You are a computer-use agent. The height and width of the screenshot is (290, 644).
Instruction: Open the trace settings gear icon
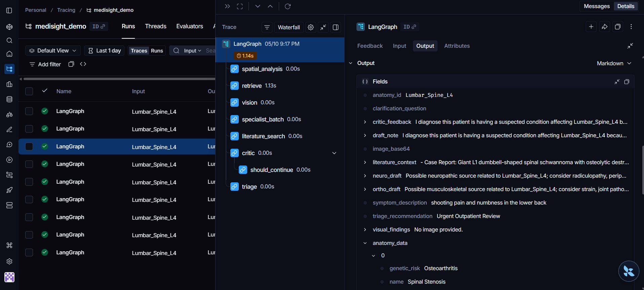tap(311, 27)
